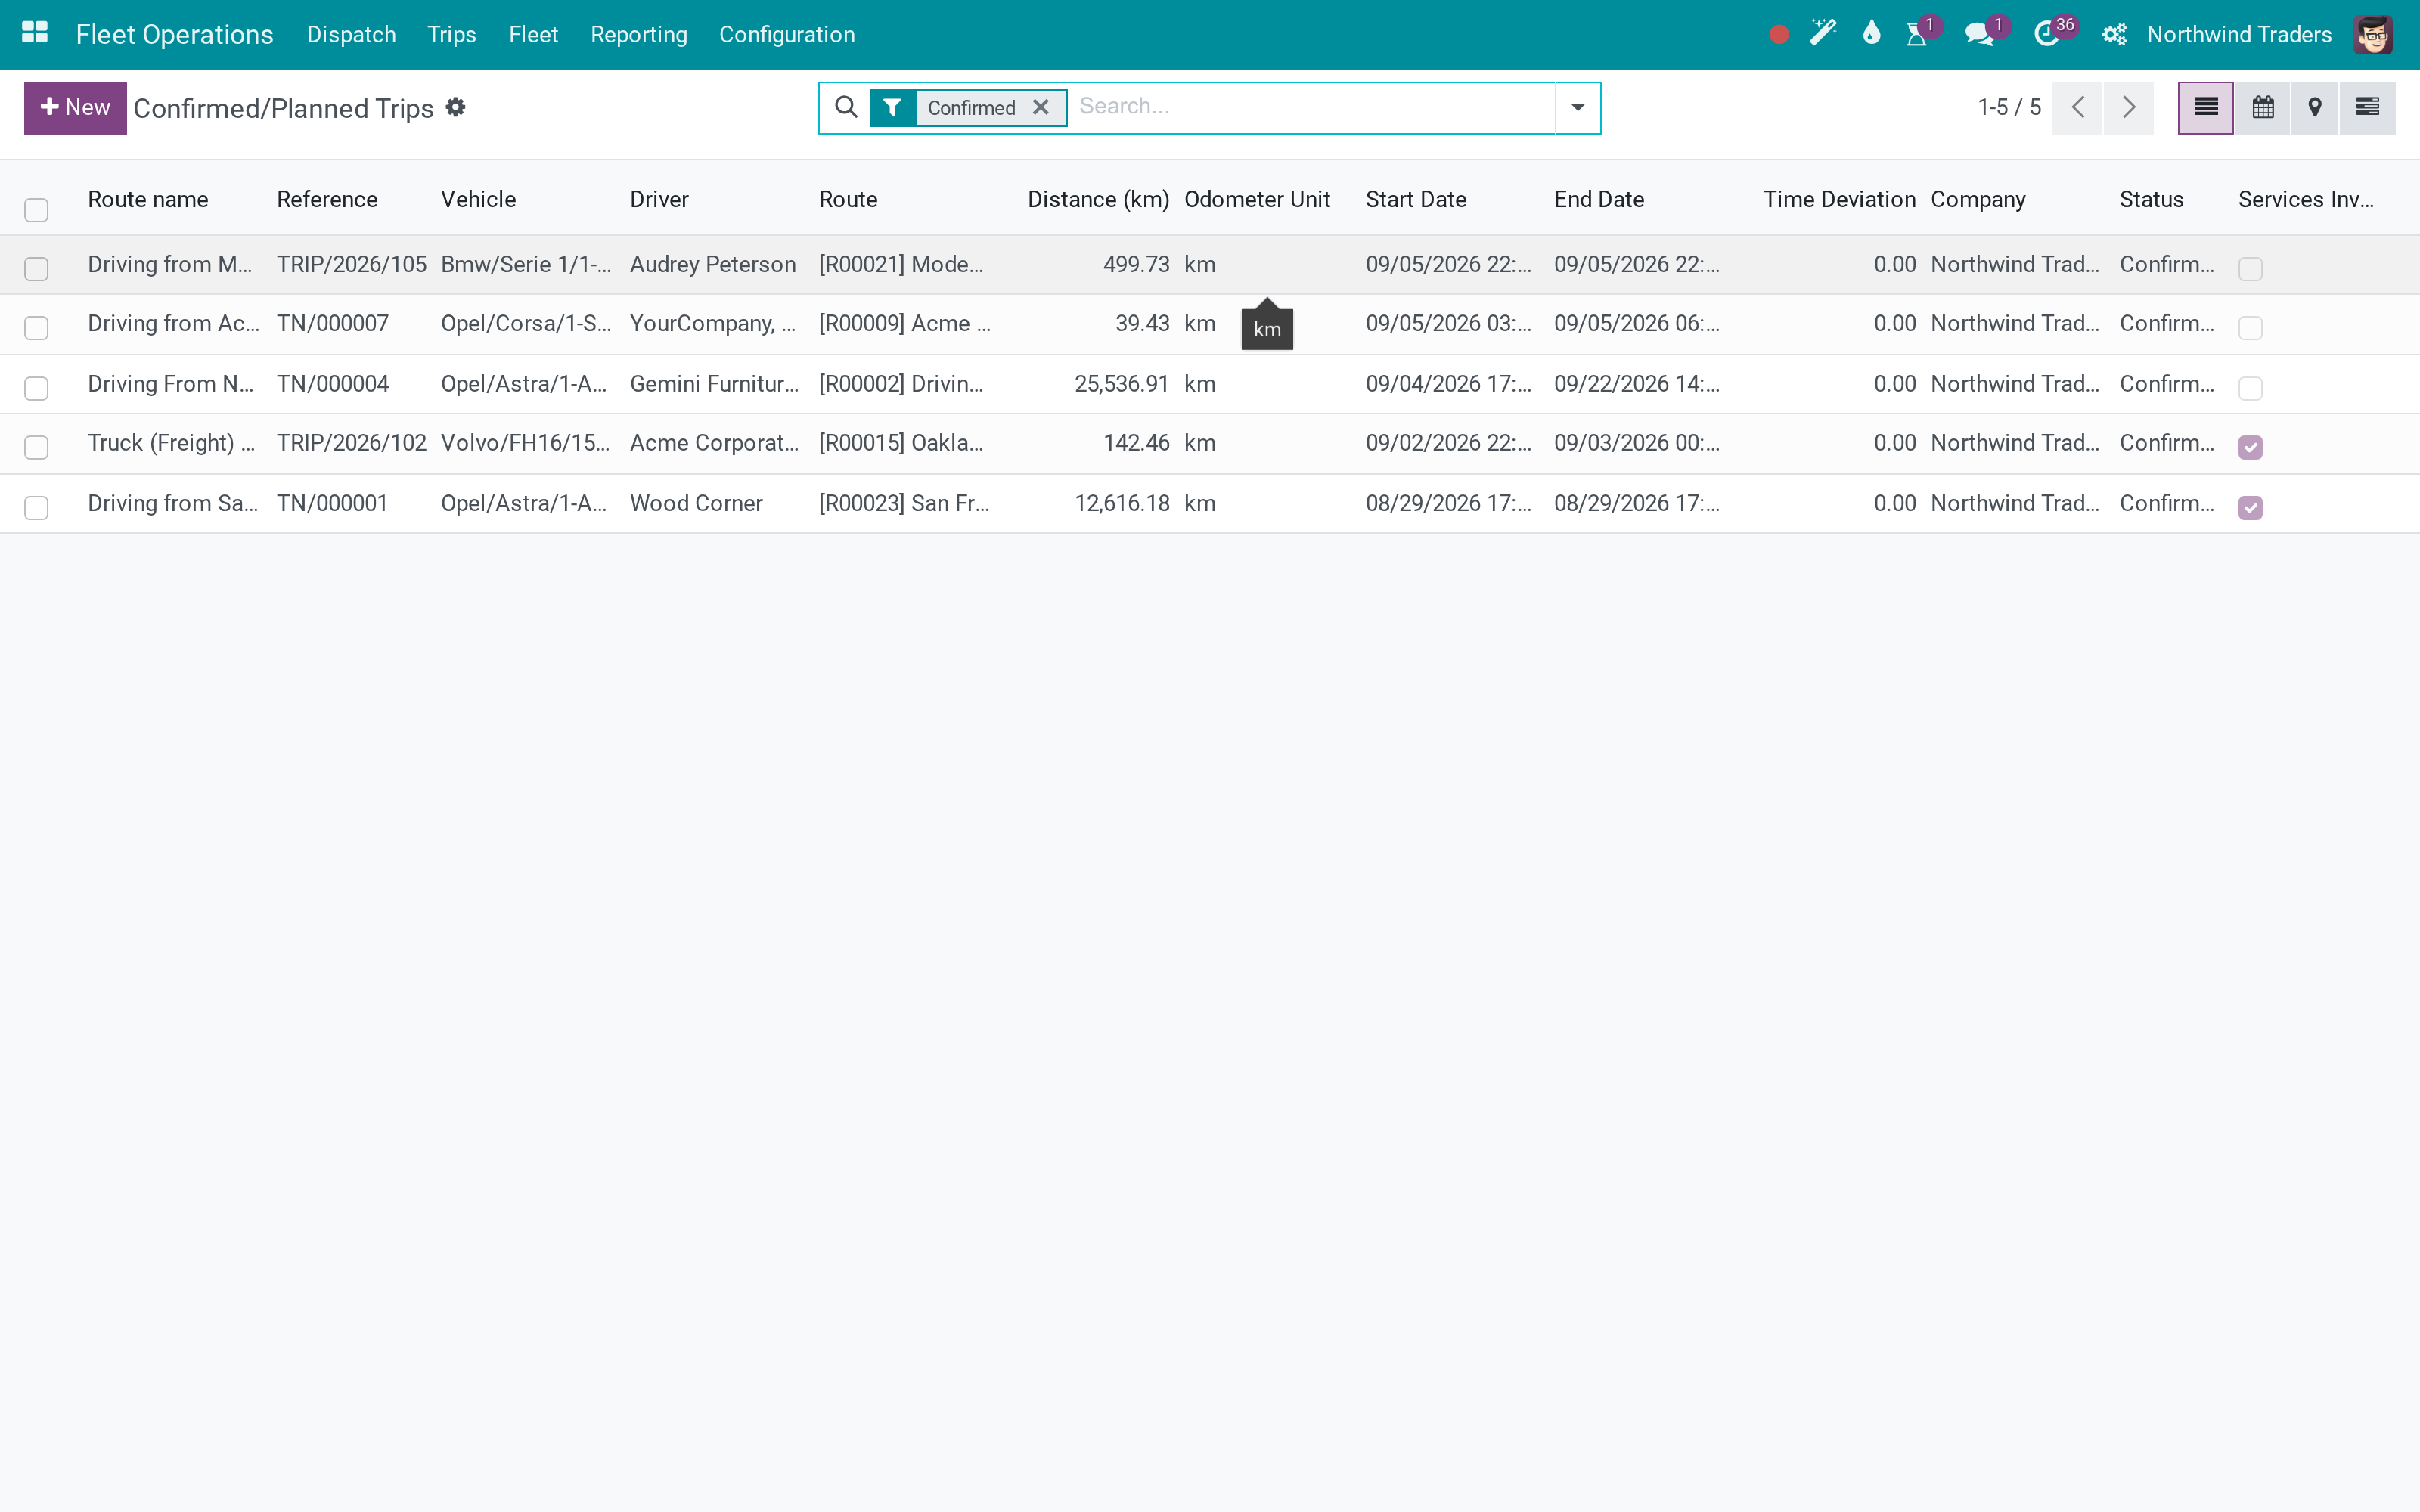The height and width of the screenshot is (1512, 2420).
Task: Toggle Services Invoiced for TRIP/2026/105
Action: click(x=2250, y=269)
